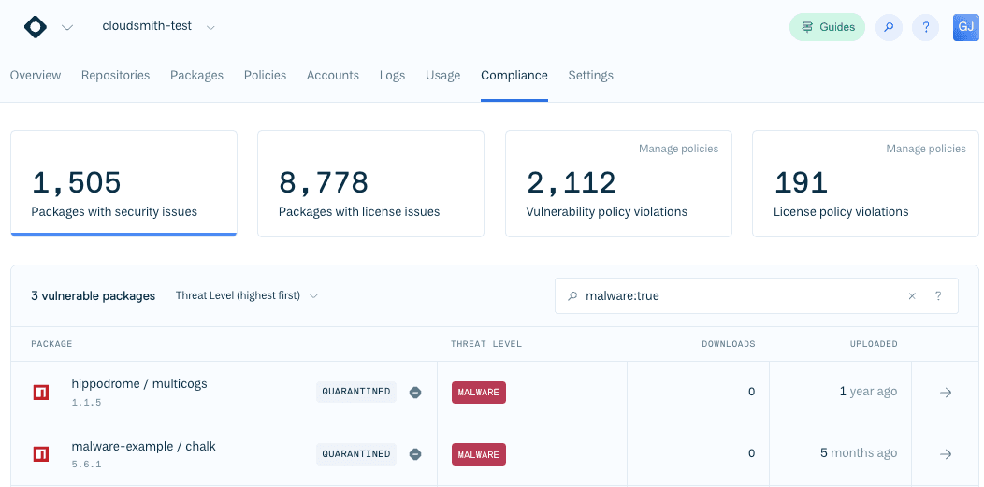The height and width of the screenshot is (487, 984).
Task: Select the Policies tab
Action: point(265,75)
